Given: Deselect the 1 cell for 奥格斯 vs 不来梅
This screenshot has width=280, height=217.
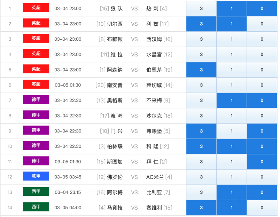Looking at the screenshot, I should click(232, 101).
